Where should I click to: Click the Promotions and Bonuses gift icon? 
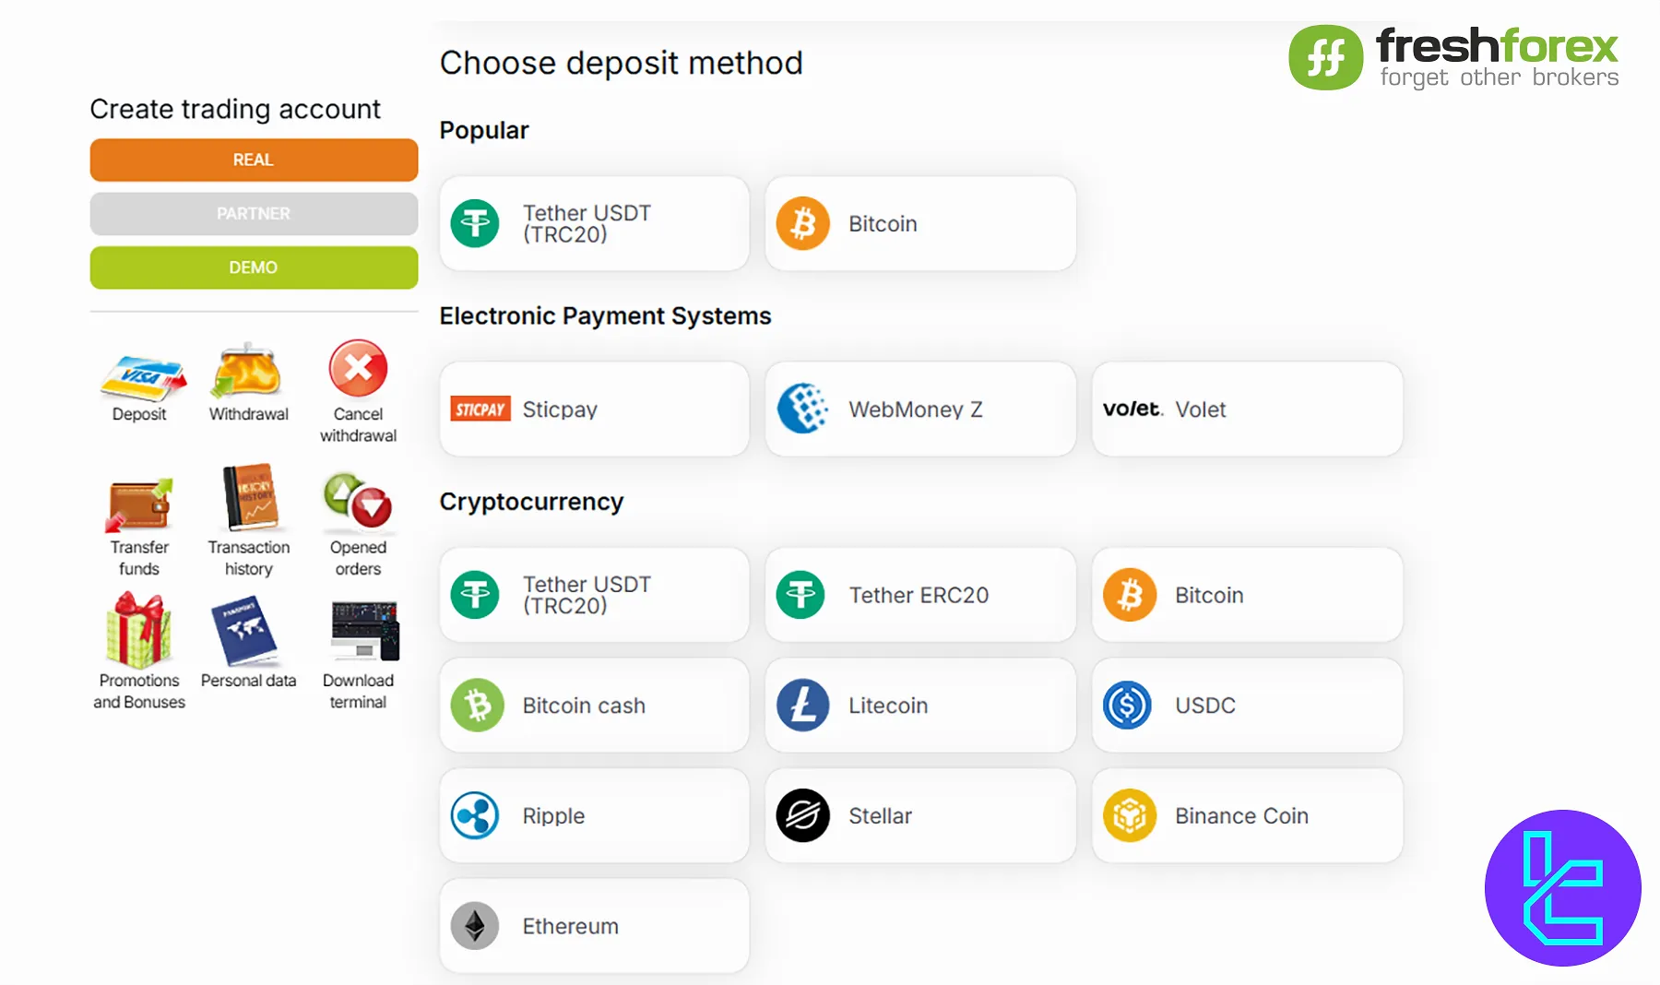click(x=139, y=631)
